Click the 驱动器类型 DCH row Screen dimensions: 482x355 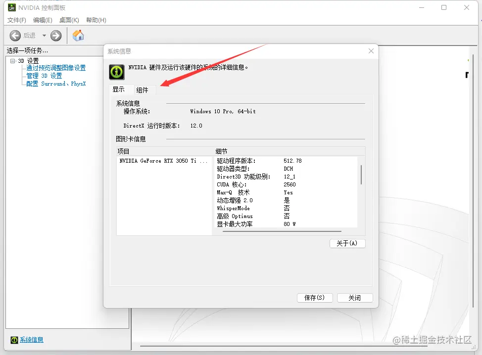pos(287,169)
